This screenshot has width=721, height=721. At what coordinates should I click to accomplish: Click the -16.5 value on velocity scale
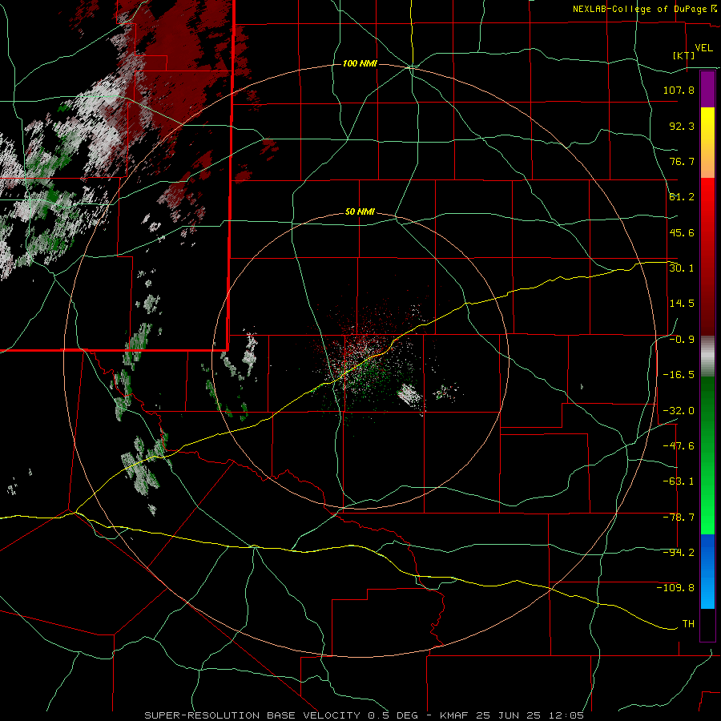pos(679,375)
